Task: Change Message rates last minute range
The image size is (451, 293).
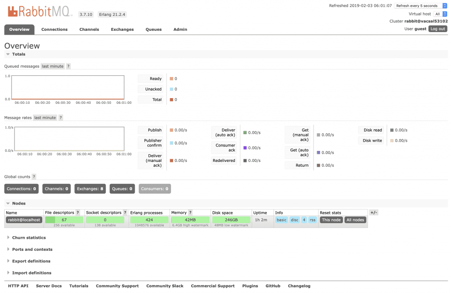Action: coord(45,118)
